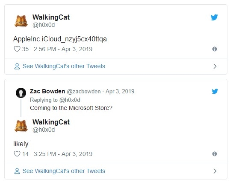Image resolution: width=230 pixels, height=182 pixels.
Task: Click the WalkingCat avatar in the second tweet
Action: click(x=21, y=126)
